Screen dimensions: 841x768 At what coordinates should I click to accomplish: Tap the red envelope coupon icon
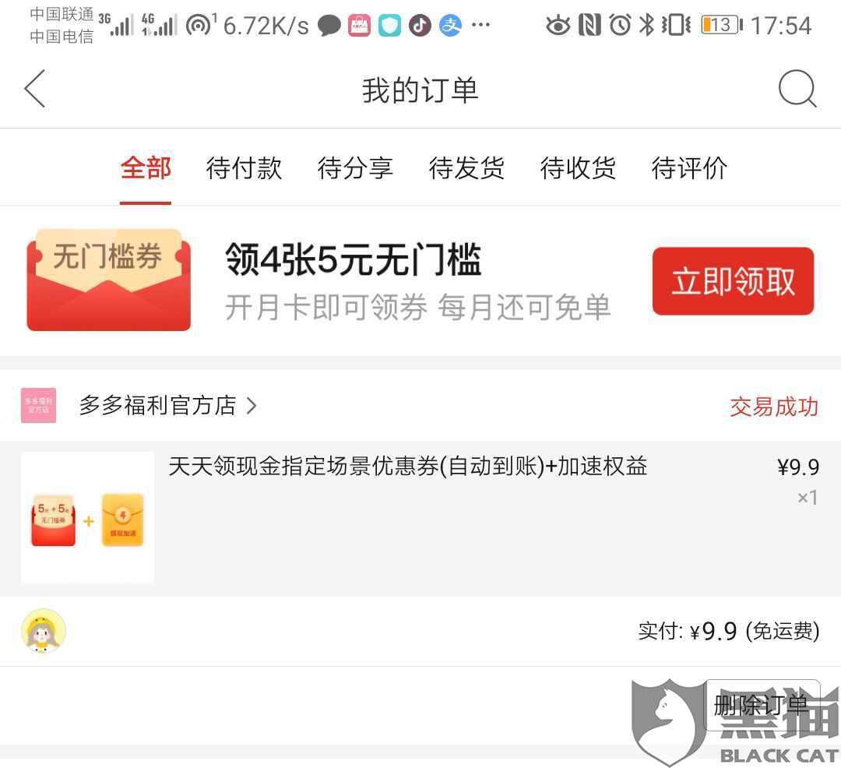[109, 280]
